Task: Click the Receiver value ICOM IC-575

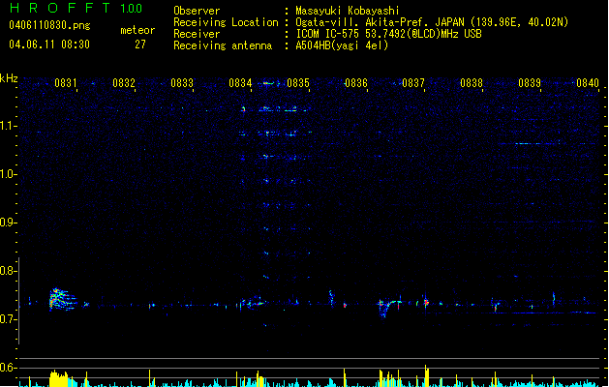Action: 328,34
